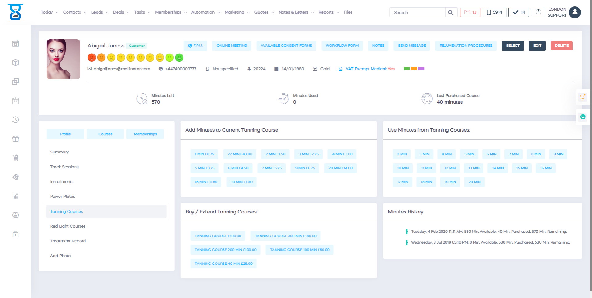
Task: Open Track Sessions in the side menu
Action: (64, 167)
